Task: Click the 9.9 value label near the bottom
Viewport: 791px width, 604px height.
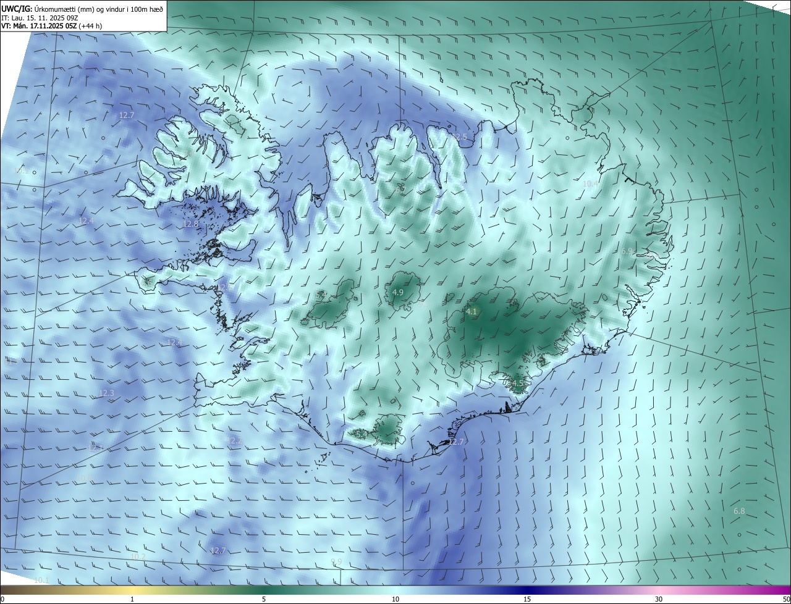Action: pos(336,561)
